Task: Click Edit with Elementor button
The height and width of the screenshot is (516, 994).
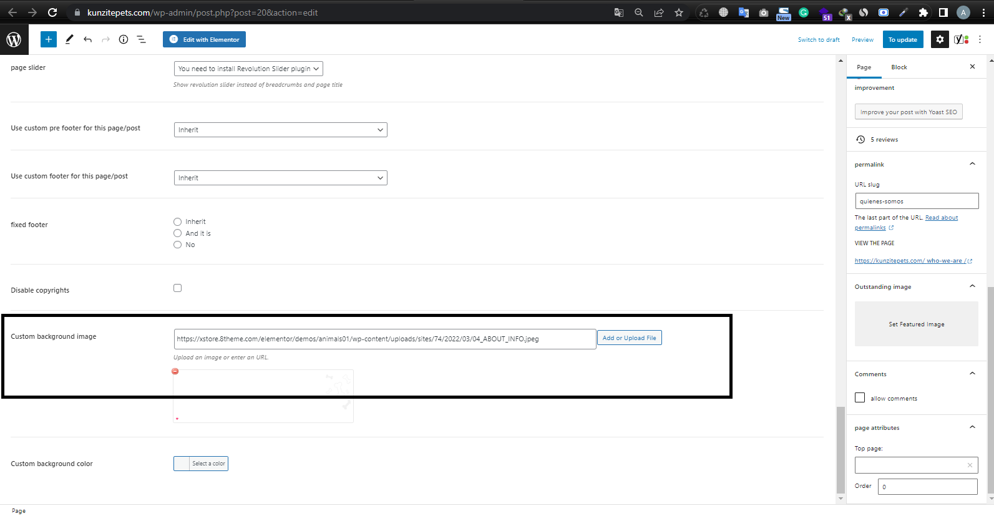Action: point(204,39)
